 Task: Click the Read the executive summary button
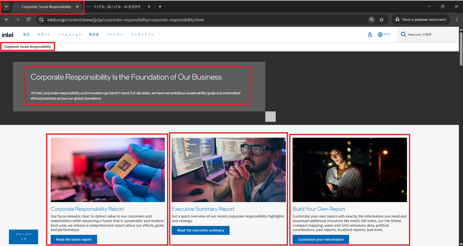200,230
